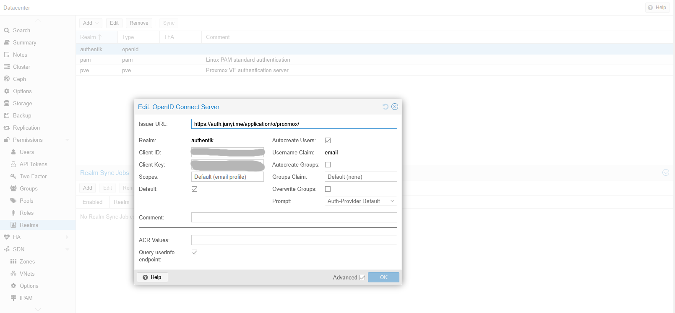The width and height of the screenshot is (675, 313).
Task: Click the Groups Claim input field
Action: coord(361,177)
